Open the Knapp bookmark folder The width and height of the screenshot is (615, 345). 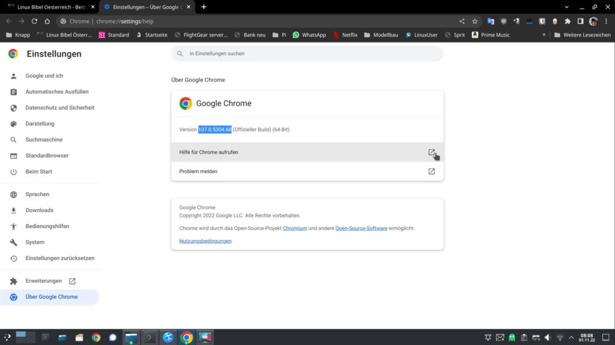(18, 35)
